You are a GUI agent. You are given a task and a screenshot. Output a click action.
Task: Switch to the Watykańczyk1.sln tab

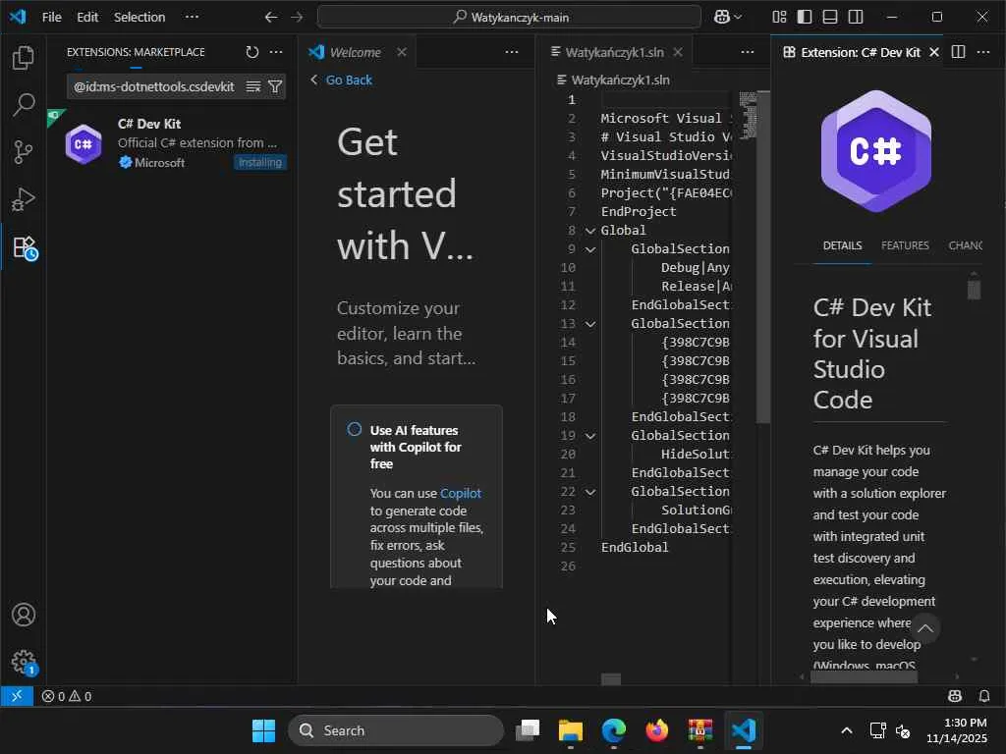click(614, 52)
